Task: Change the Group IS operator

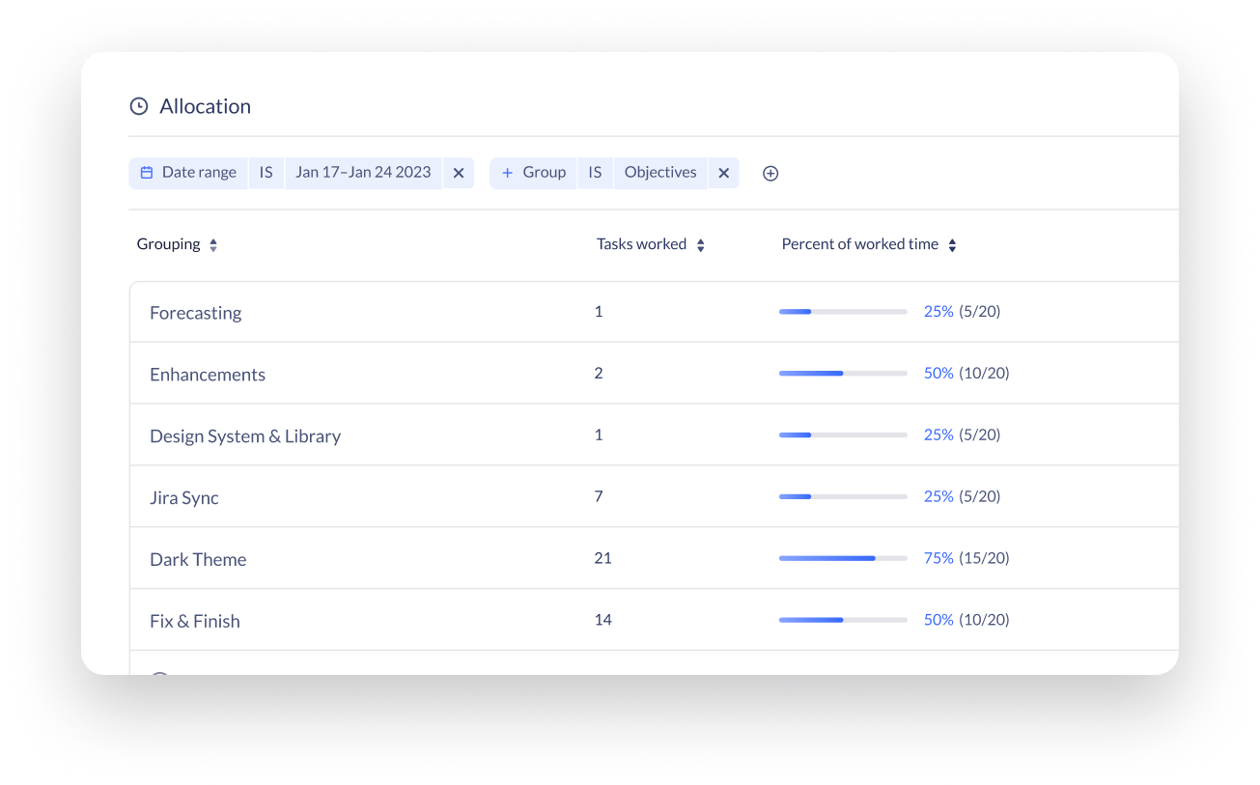Action: pos(595,173)
